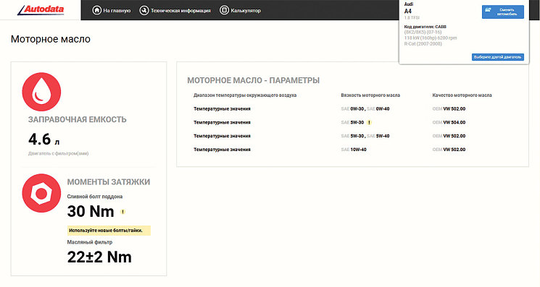Click the Сменить автомобиль button
540x287 pixels.
tap(503, 12)
